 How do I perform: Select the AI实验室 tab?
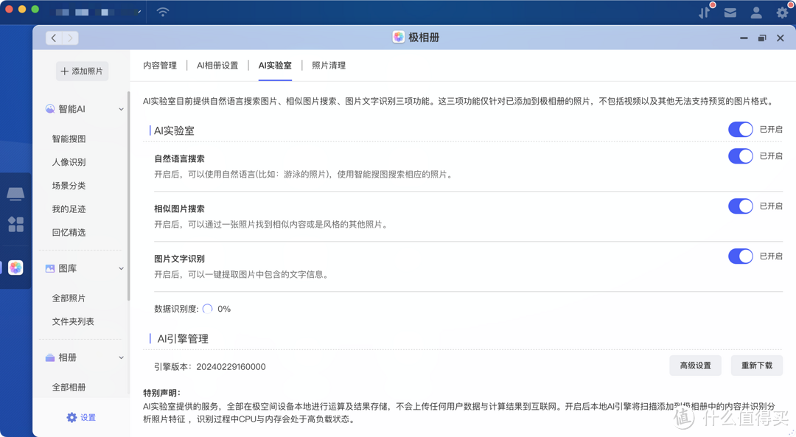(x=275, y=66)
